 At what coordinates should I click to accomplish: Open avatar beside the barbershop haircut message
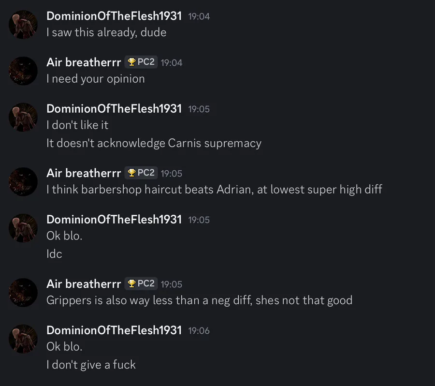pyautogui.click(x=23, y=181)
